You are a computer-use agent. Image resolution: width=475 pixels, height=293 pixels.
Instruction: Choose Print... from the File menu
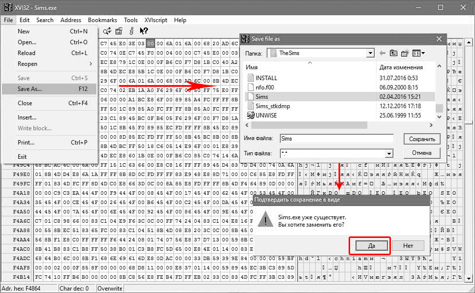tap(49, 143)
